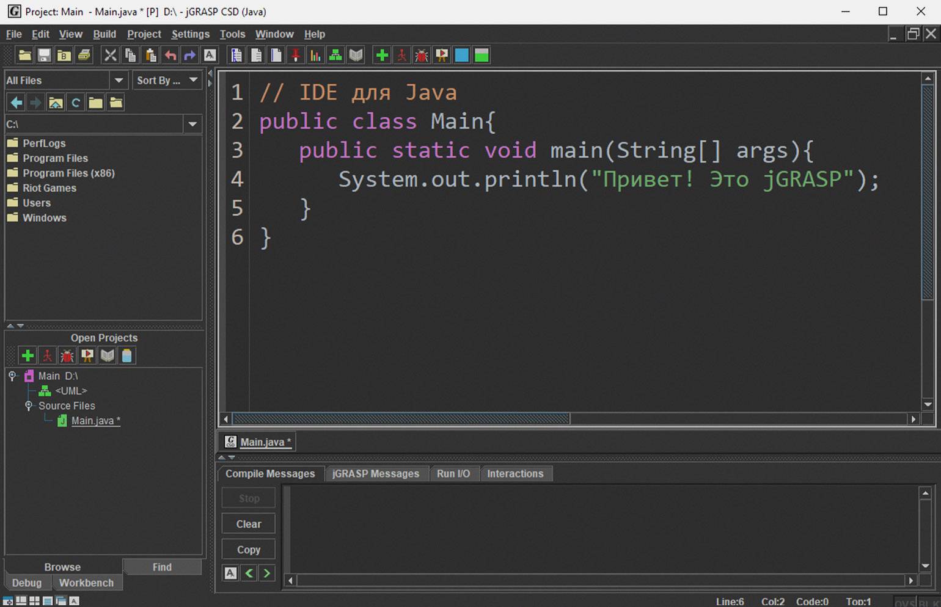This screenshot has height=607, width=941.
Task: Open the Settings menu
Action: [190, 34]
